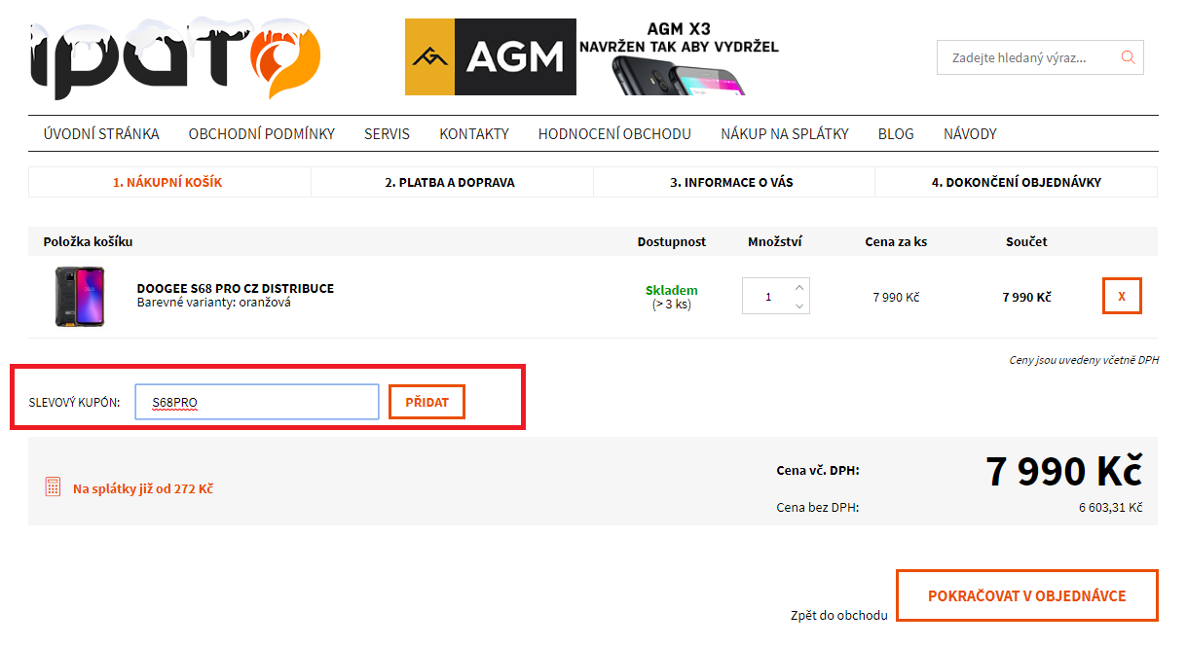Open Kontakty menu item

point(474,134)
